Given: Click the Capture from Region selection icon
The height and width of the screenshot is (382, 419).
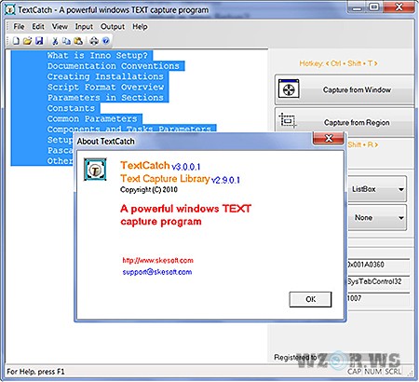Looking at the screenshot, I should [x=288, y=120].
